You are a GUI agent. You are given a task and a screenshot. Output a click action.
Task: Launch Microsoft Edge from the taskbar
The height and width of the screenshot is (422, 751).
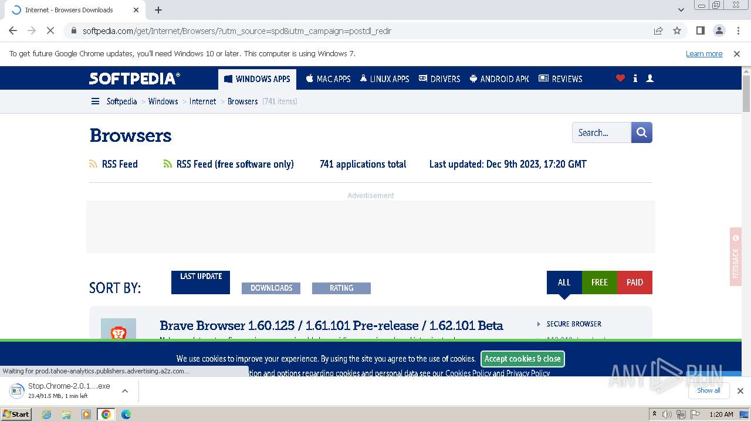tap(126, 414)
